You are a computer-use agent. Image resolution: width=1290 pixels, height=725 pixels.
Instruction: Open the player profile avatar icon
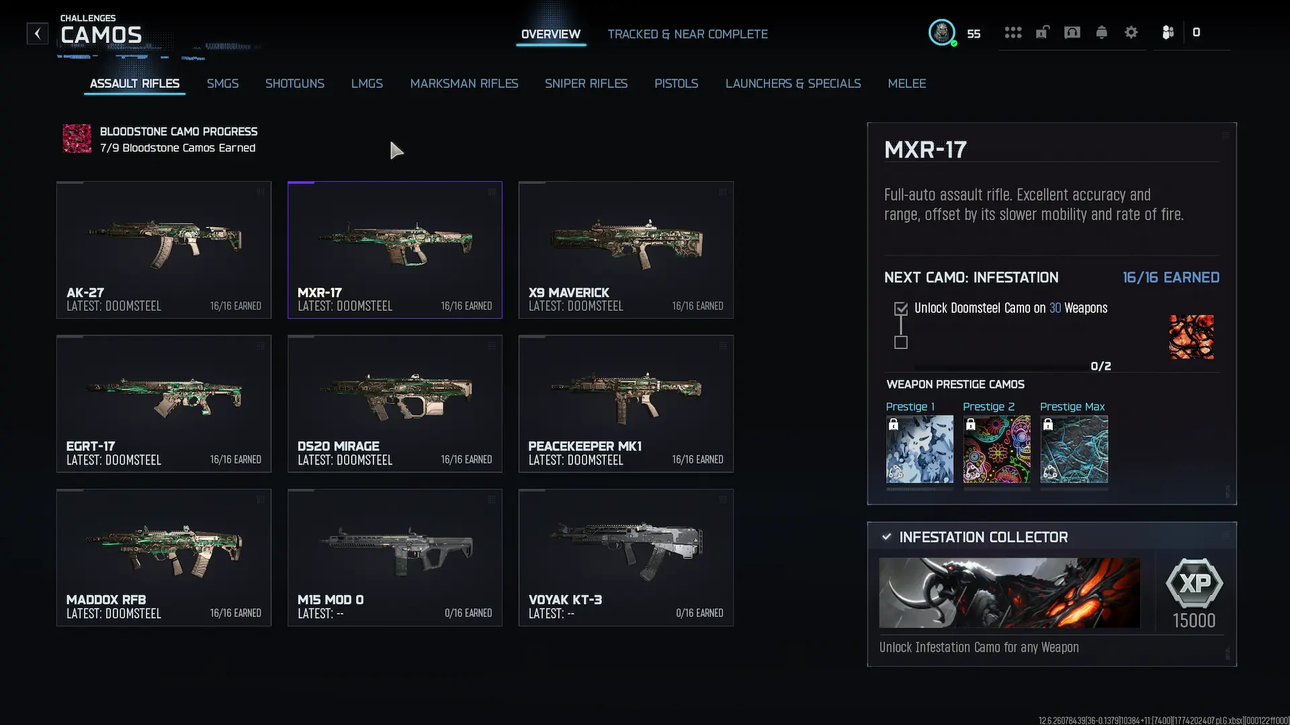pyautogui.click(x=942, y=32)
